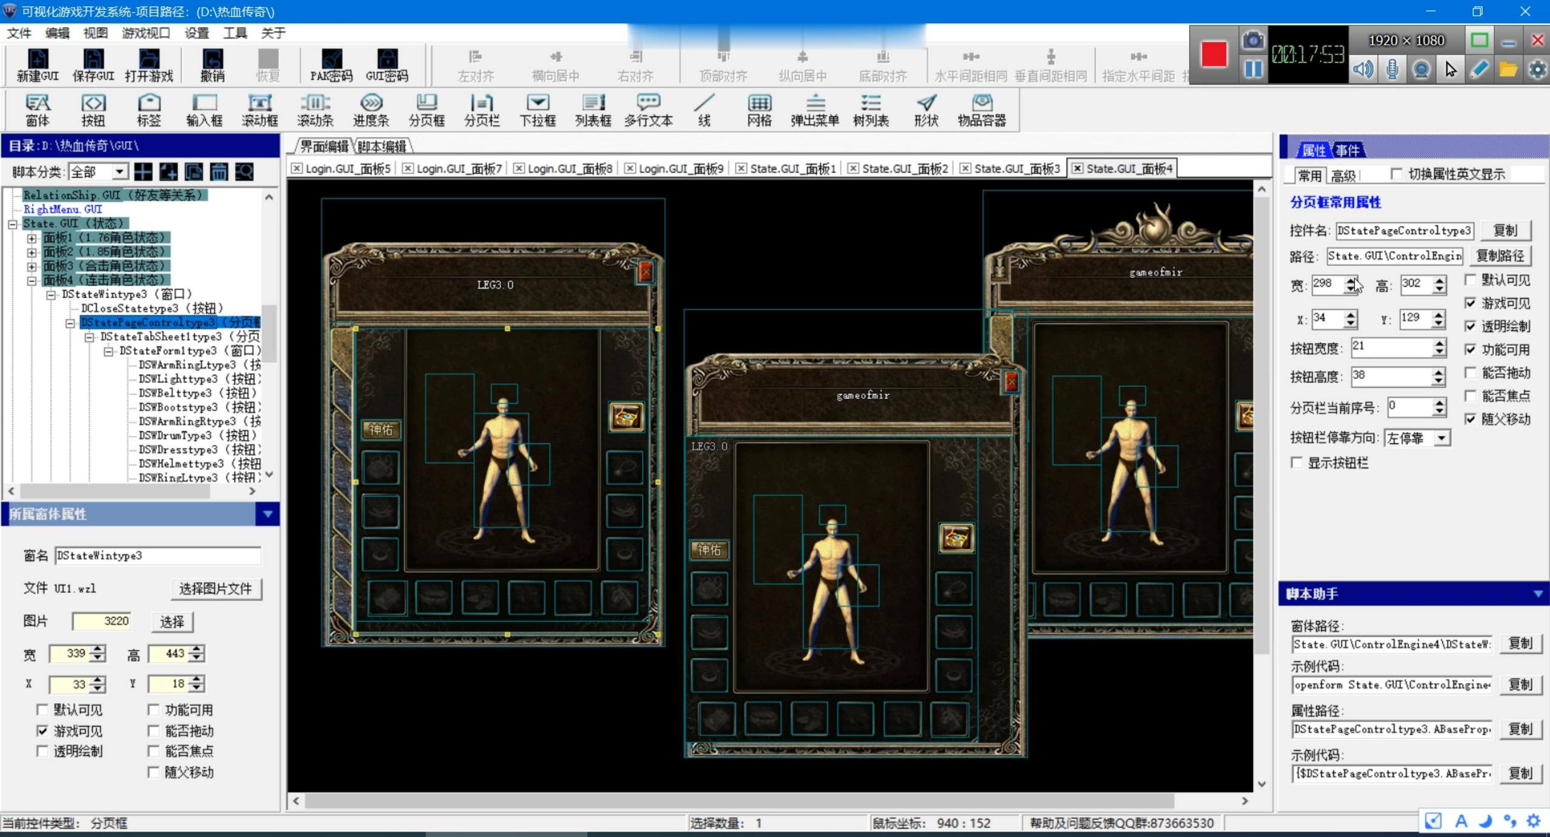Select the 弹出菜单 control tool
The width and height of the screenshot is (1550, 837).
[x=815, y=110]
